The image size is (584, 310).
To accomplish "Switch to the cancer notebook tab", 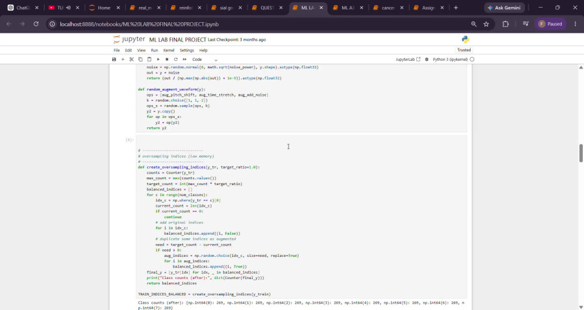I will tap(388, 8).
